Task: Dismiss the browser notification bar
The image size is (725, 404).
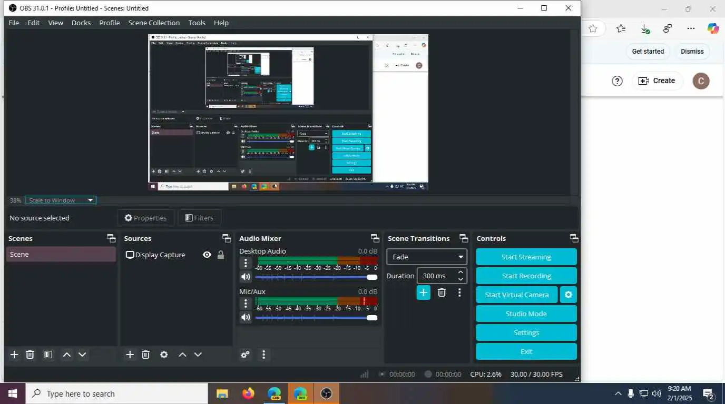Action: point(692,51)
